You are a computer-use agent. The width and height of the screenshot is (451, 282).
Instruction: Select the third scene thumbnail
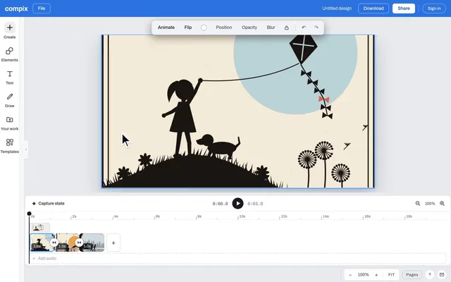[x=92, y=243]
